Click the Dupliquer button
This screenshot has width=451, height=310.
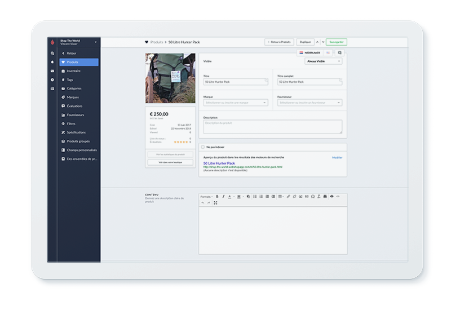point(305,42)
